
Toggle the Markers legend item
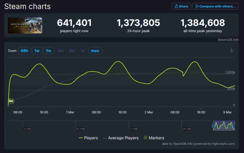(154, 138)
